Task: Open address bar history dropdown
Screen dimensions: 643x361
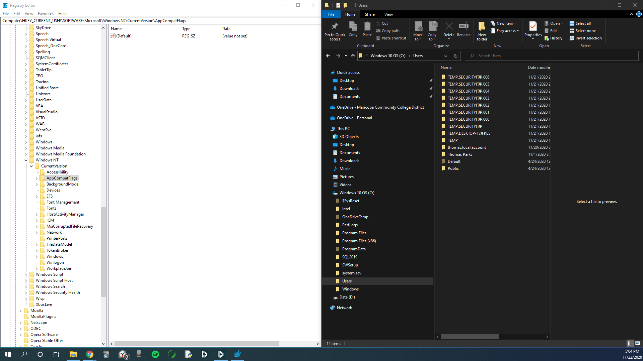Action: click(445, 56)
